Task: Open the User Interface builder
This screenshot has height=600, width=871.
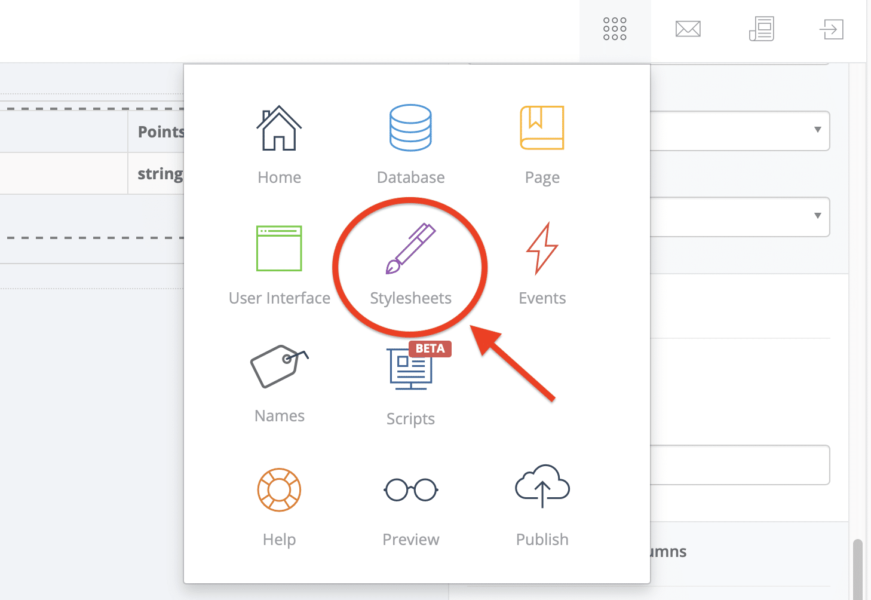Action: 279,249
